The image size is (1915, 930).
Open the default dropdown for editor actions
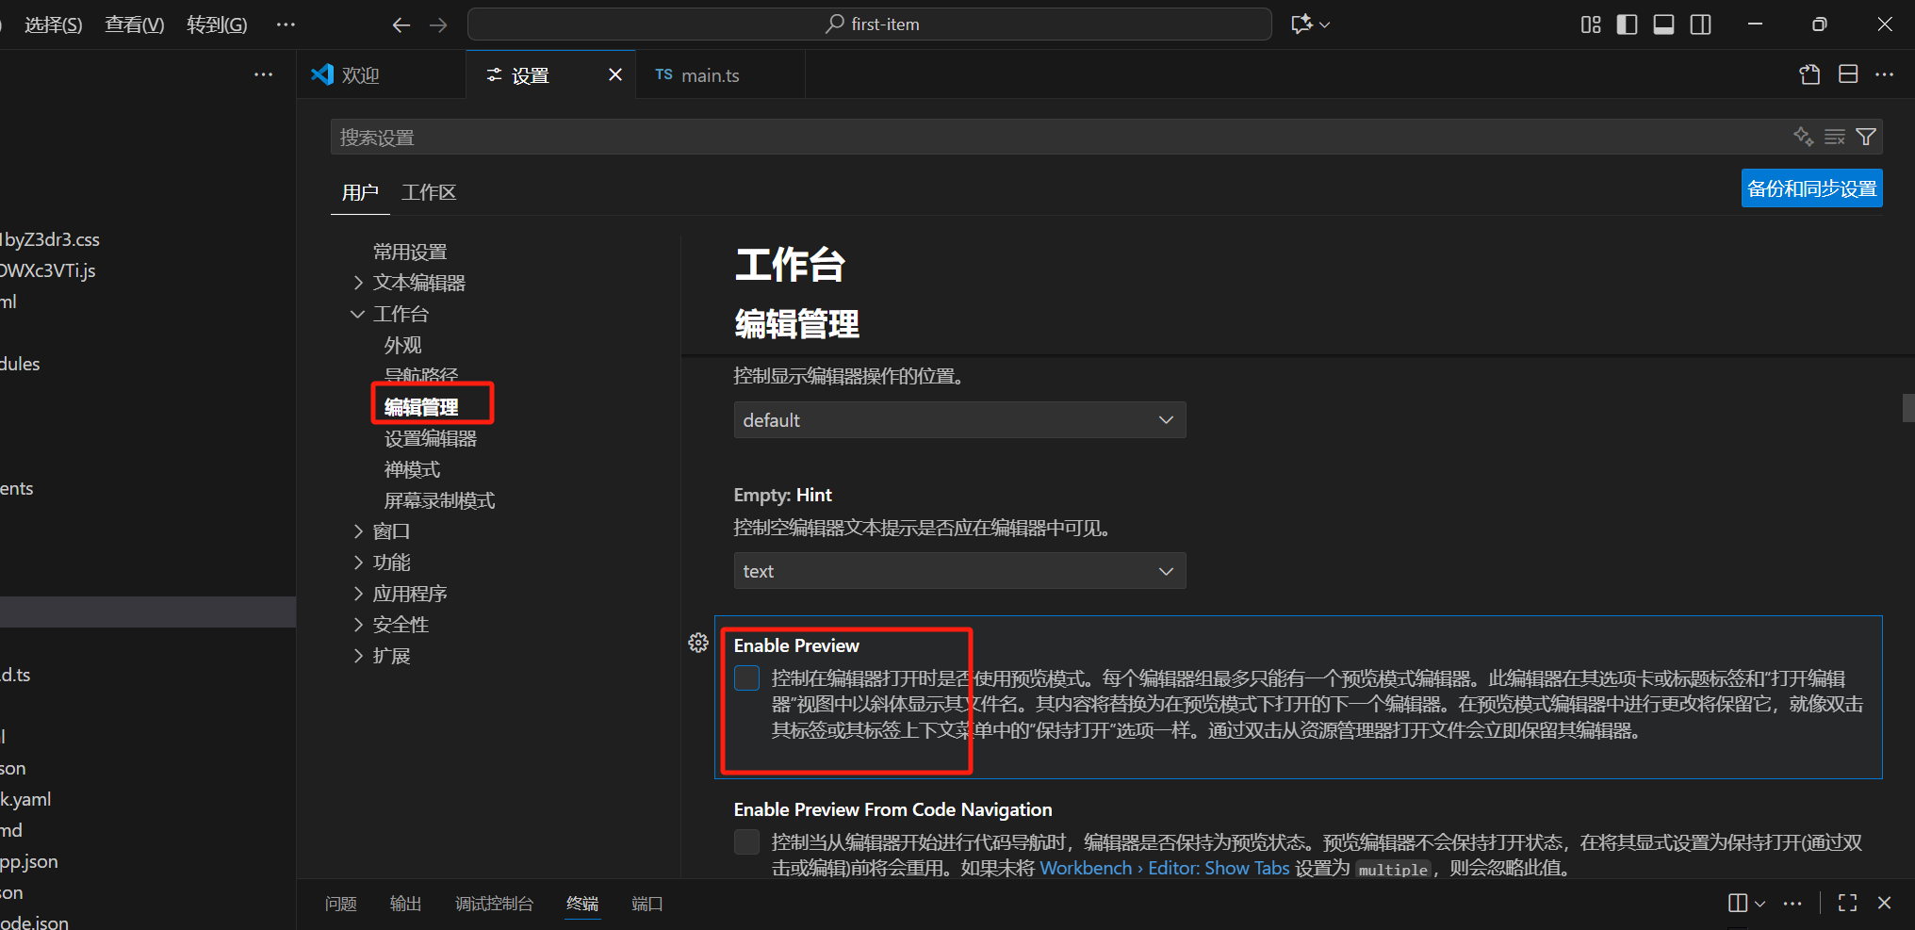coord(958,419)
